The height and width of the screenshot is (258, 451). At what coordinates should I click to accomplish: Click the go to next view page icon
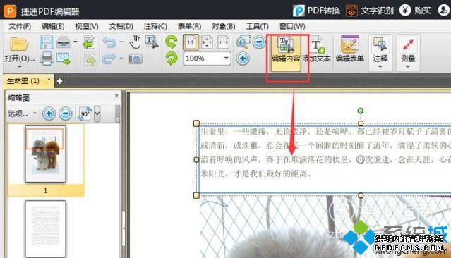pos(90,59)
